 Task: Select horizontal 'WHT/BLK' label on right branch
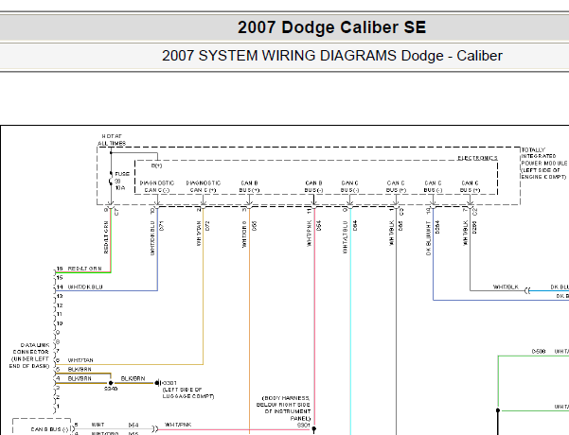click(x=506, y=287)
